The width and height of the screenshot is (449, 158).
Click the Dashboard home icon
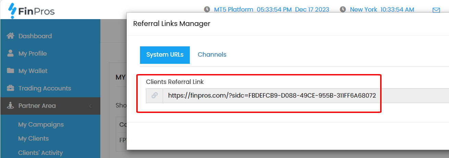(10, 36)
